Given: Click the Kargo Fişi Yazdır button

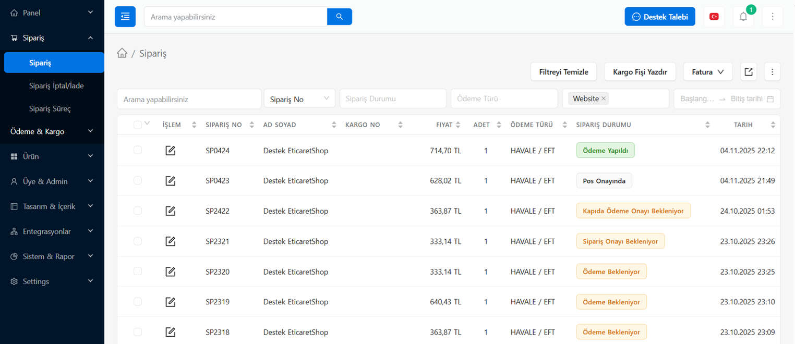Looking at the screenshot, I should 640,72.
